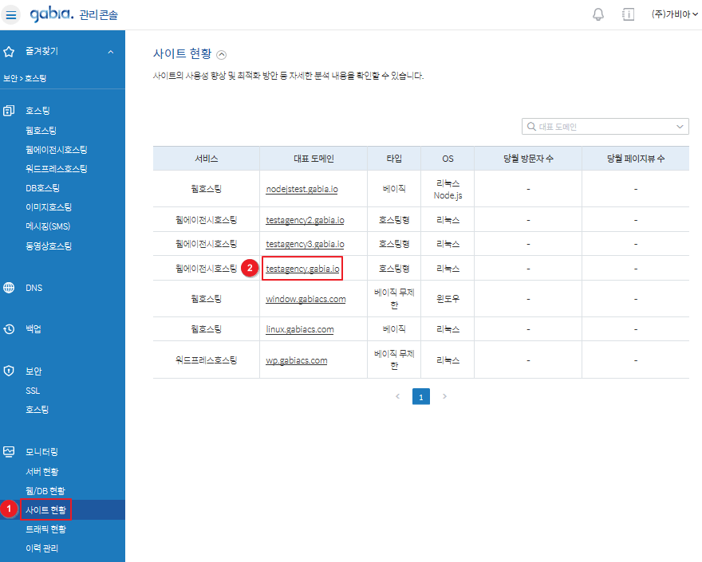
Task: Expand the 대표 도메인 dropdown arrow
Action: [x=680, y=127]
